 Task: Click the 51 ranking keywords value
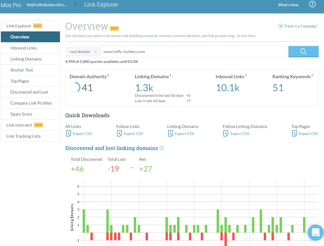click(278, 88)
